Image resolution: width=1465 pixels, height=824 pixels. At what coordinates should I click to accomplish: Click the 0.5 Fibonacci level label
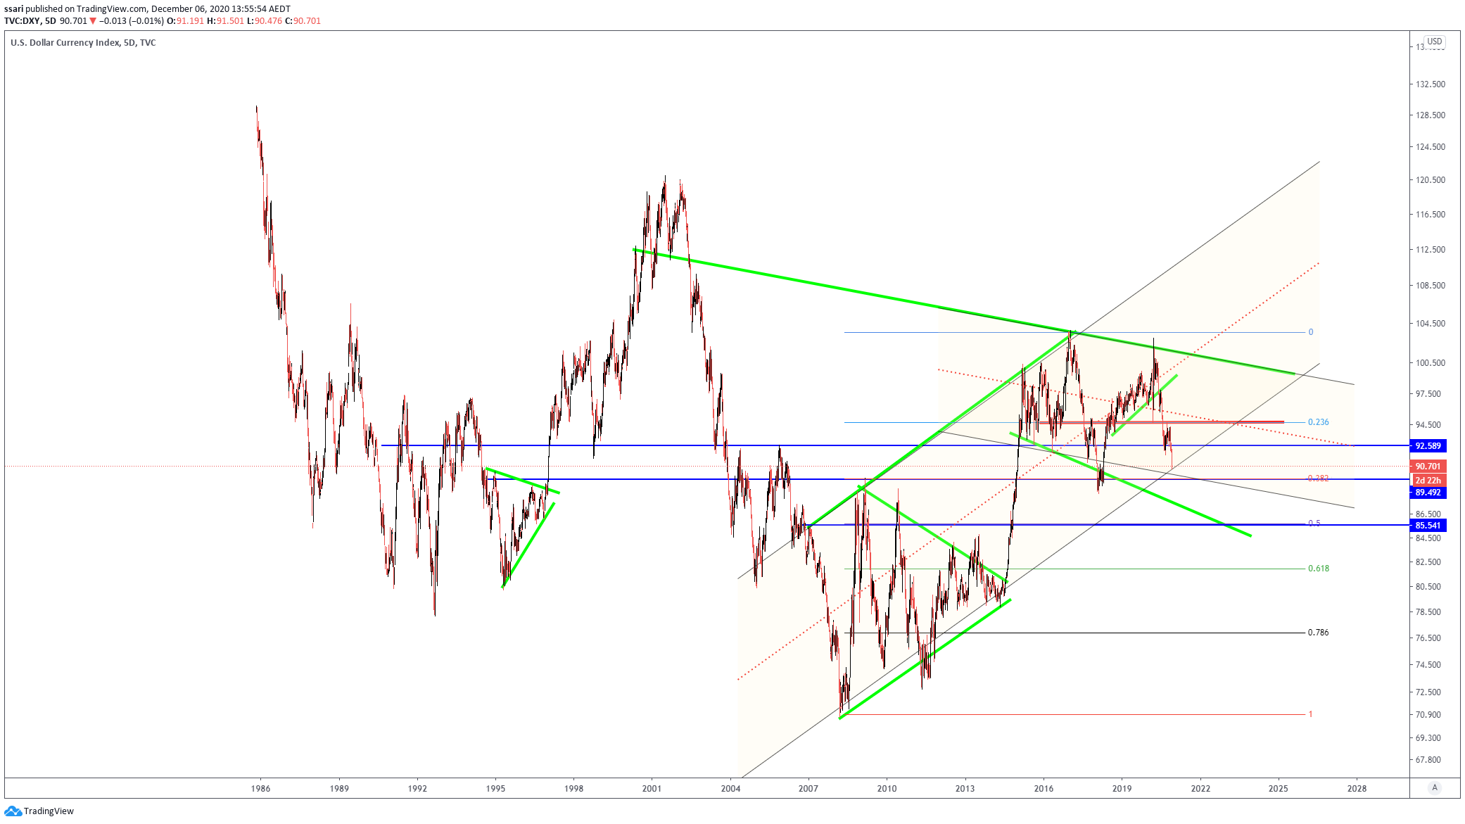(x=1314, y=524)
